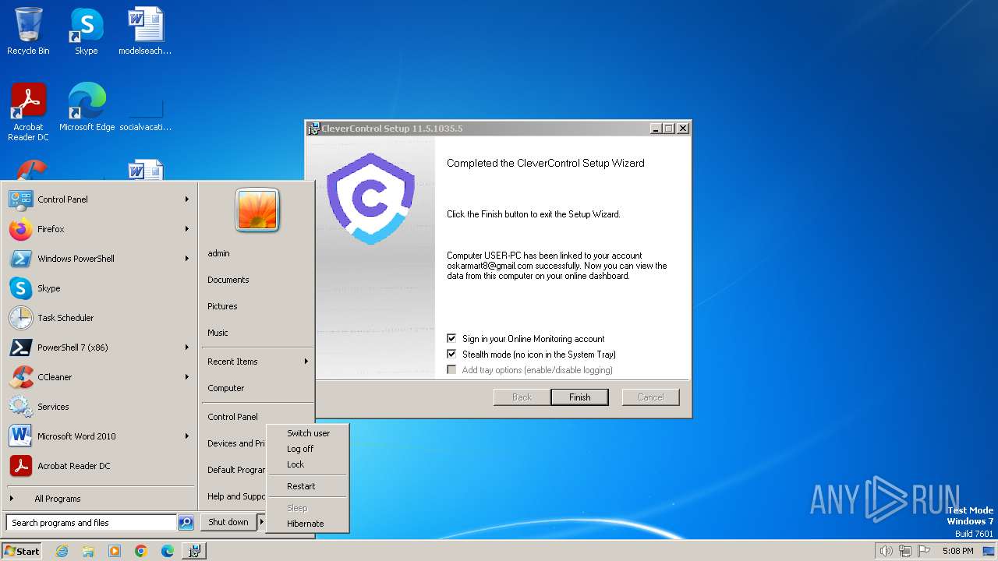
Task: Click the Shut down options arrow
Action: pos(261,522)
